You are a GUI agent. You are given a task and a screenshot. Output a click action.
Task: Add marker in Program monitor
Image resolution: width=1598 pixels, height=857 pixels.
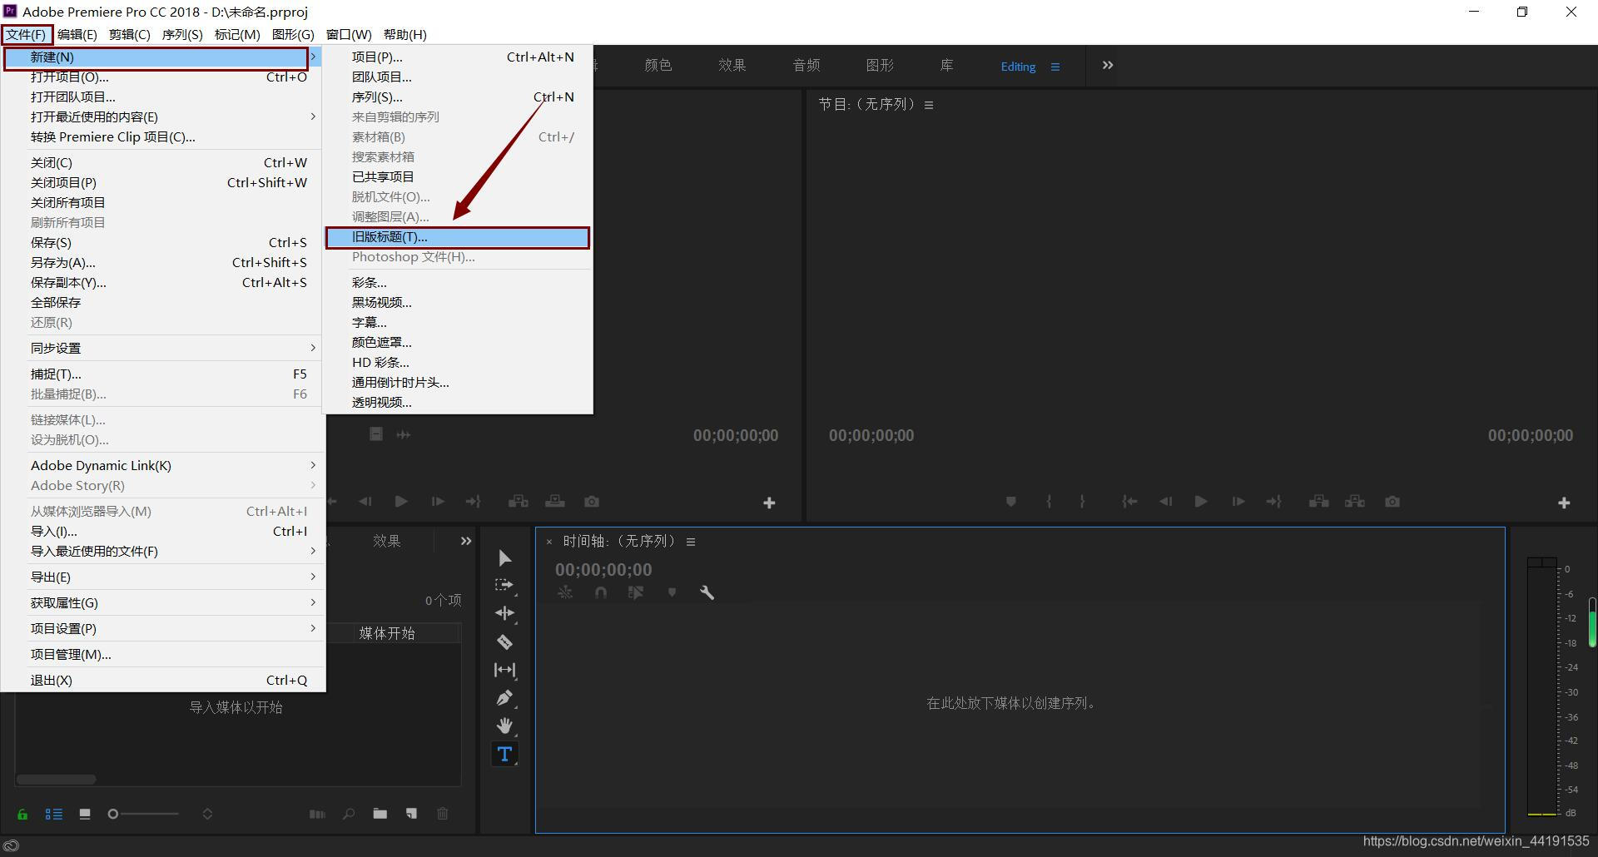pos(1010,502)
